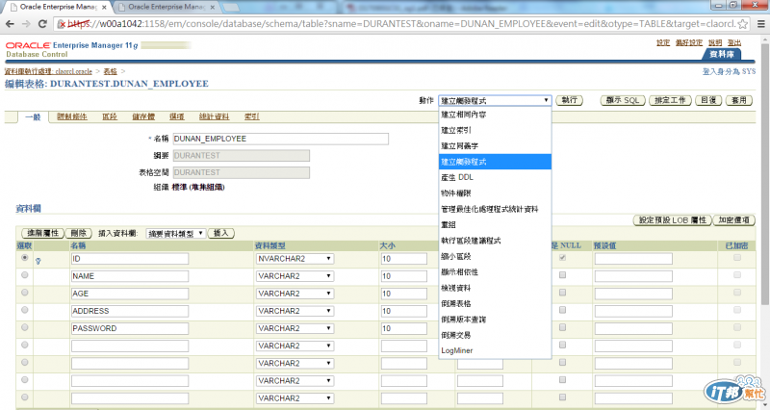
Task: Click the 設定預設 LOB 屬性 button
Action: tap(672, 220)
